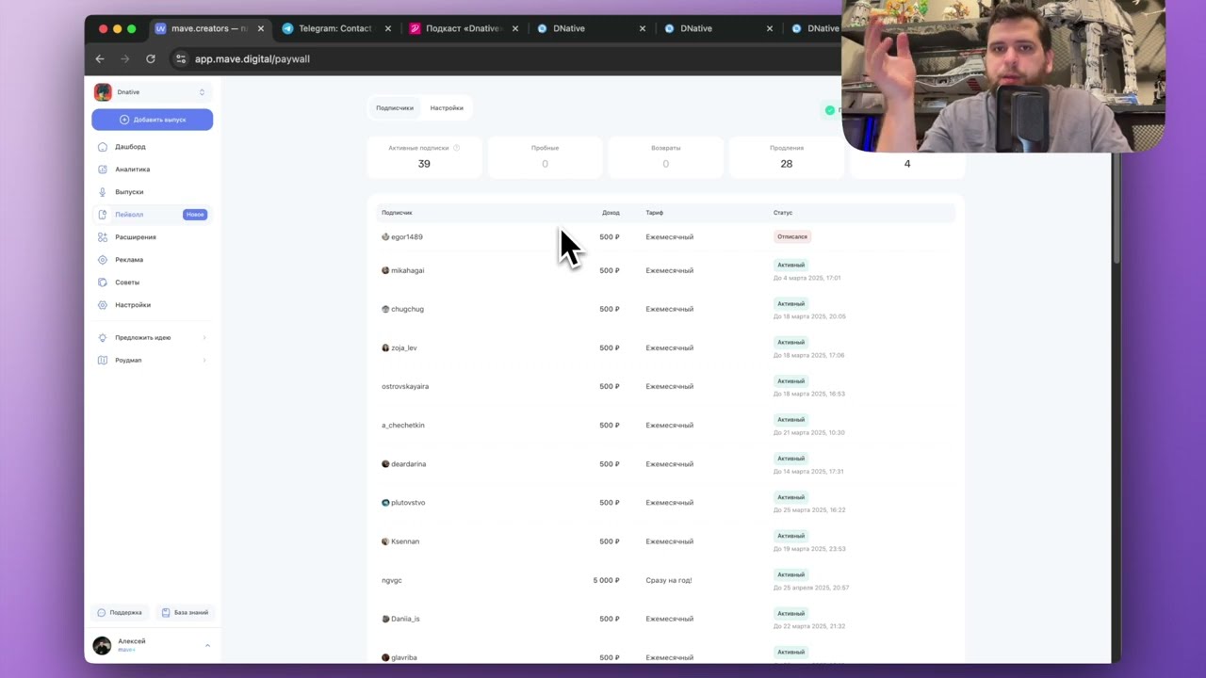This screenshot has height=678, width=1206.
Task: Reload the page with refresh icon
Action: pos(150,58)
